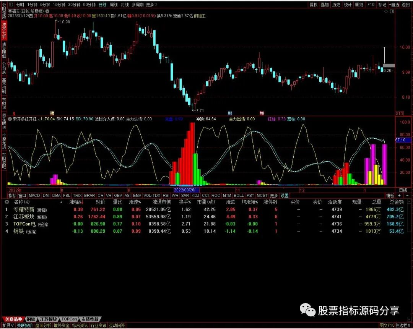This screenshot has height=329, width=413.
Task: Click the settings gear in the table header
Action: pyautogui.click(x=7, y=202)
